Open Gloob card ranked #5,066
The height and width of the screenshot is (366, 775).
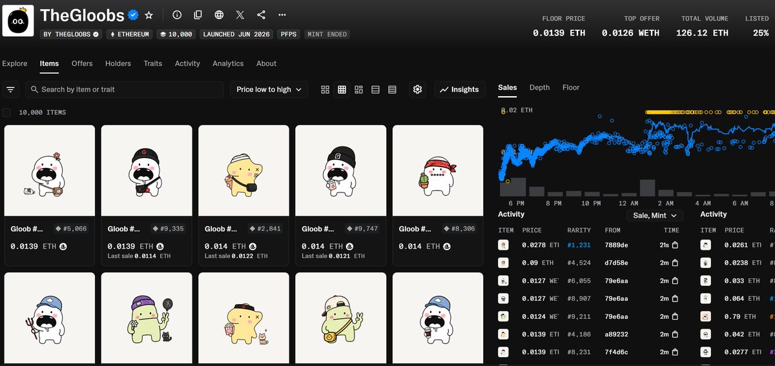tap(50, 196)
